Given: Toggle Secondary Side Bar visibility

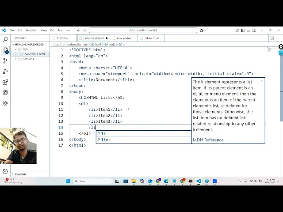Looking at the screenshot, I should (x=254, y=30).
